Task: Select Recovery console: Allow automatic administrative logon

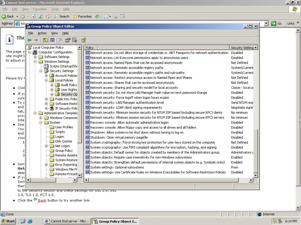Action: point(129,122)
